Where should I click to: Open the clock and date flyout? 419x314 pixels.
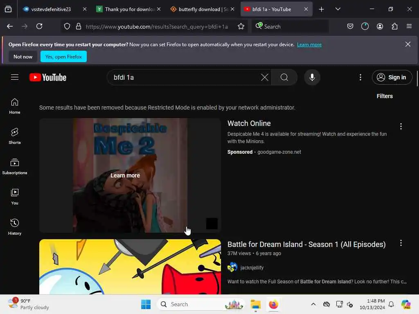pyautogui.click(x=372, y=304)
